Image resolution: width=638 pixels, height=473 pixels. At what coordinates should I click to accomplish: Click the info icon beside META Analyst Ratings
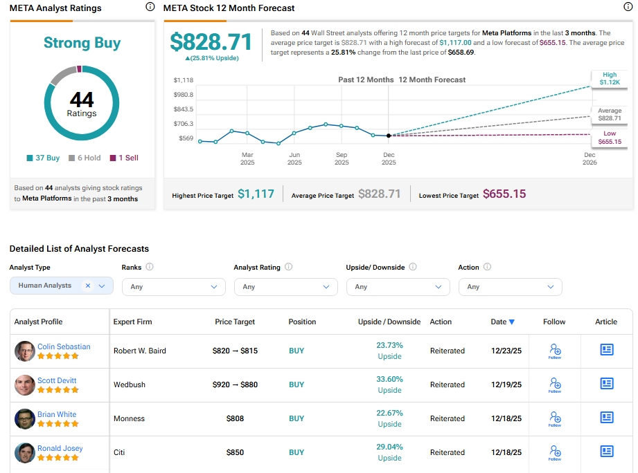(x=150, y=7)
